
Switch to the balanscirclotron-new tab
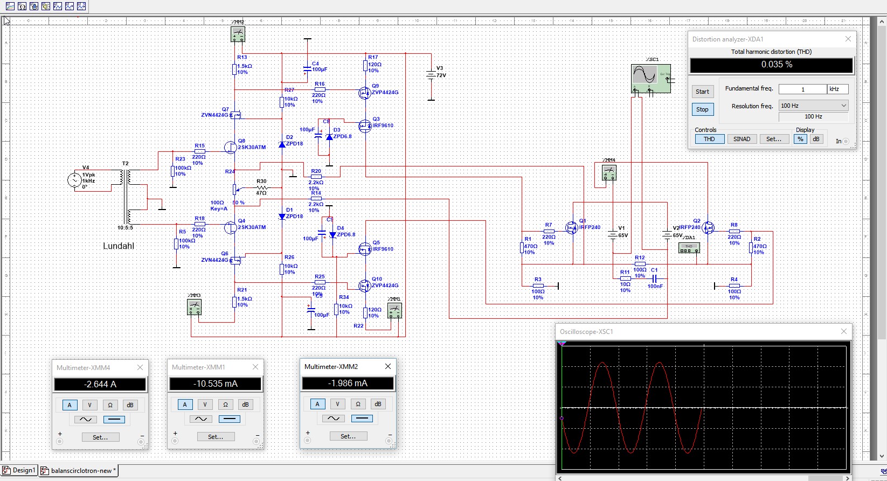coord(79,471)
